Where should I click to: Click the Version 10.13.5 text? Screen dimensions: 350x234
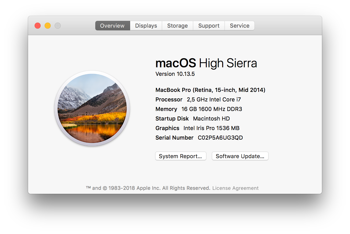coord(175,74)
